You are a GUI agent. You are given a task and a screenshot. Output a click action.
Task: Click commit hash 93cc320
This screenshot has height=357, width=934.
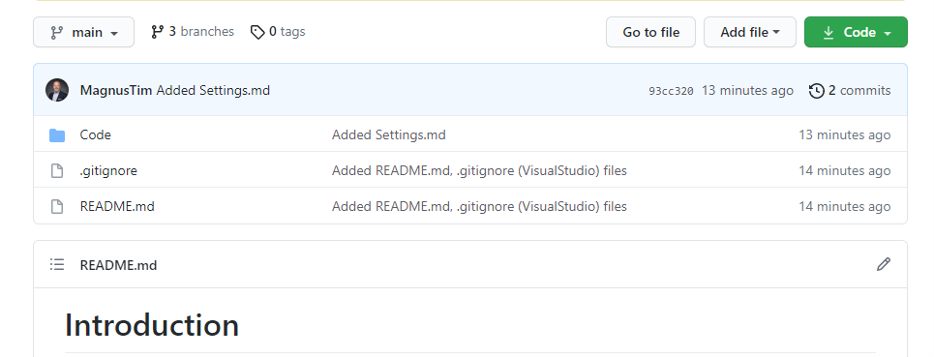[x=672, y=91]
